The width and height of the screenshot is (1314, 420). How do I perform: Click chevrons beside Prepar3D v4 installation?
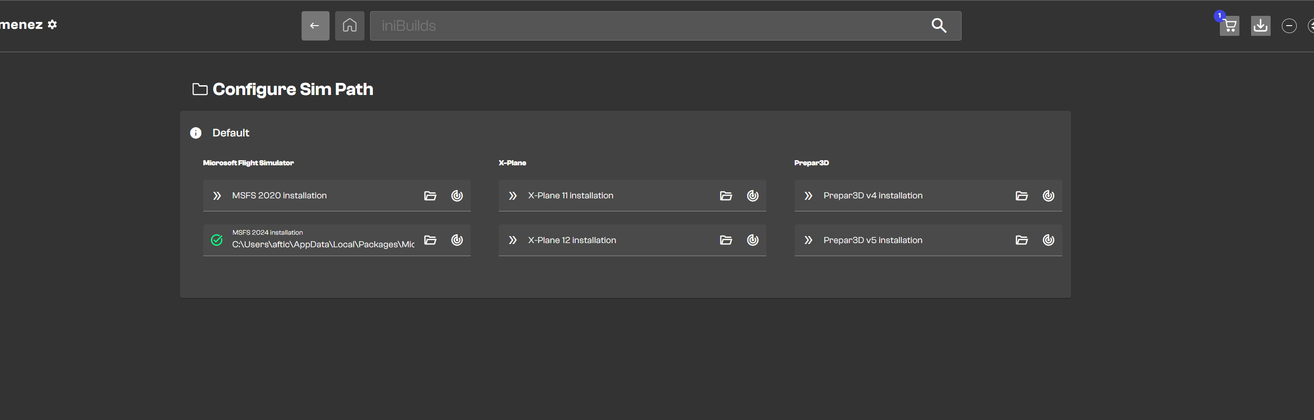point(809,196)
